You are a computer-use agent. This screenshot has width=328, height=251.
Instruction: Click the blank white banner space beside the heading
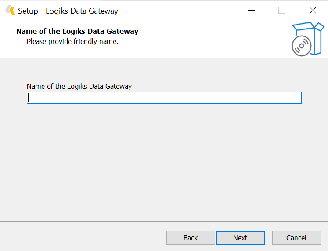click(x=211, y=37)
